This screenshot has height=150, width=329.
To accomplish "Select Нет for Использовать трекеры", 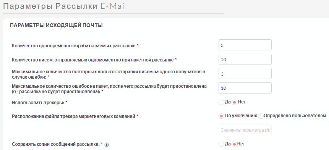I will coord(235,102).
